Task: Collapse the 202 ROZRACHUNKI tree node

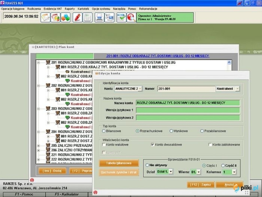Action: point(38,86)
